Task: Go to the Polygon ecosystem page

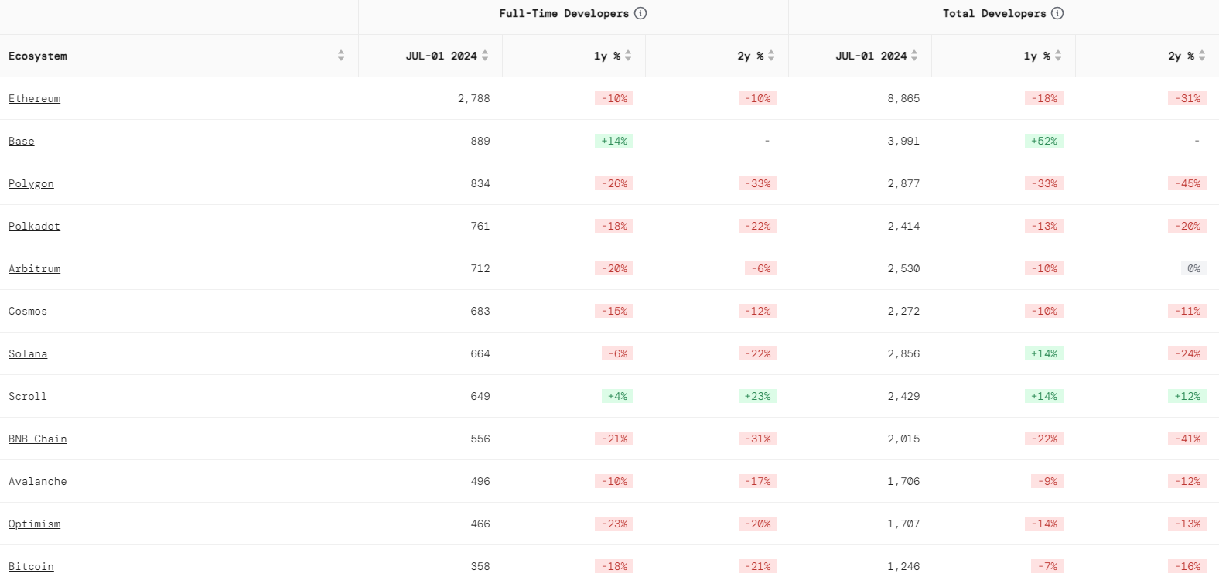Action: pos(31,183)
